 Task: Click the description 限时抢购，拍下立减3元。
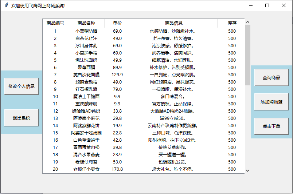pyautogui.click(x=172, y=140)
